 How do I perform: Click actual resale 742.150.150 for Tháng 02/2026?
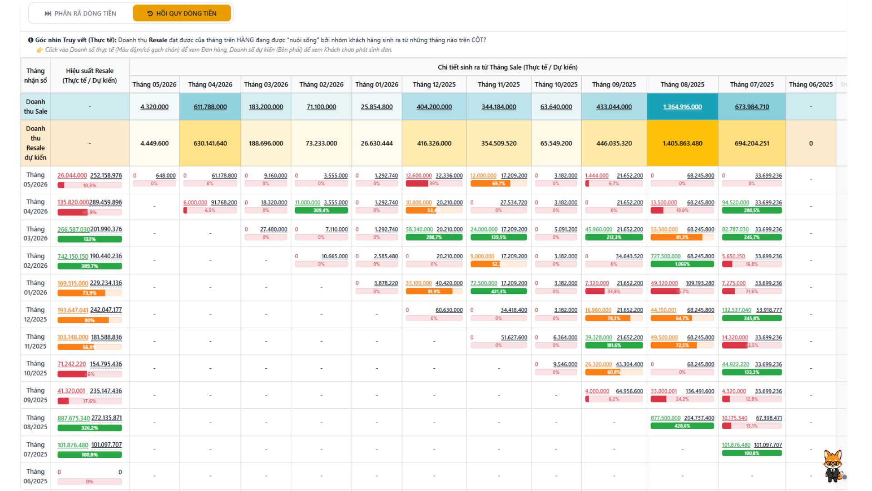pos(73,256)
